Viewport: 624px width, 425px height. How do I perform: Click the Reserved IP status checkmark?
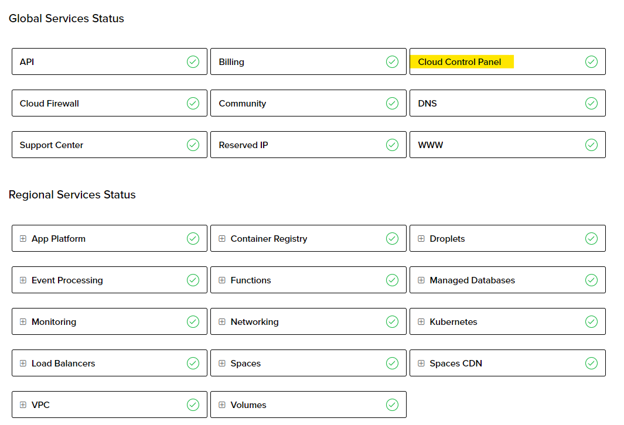pyautogui.click(x=392, y=145)
